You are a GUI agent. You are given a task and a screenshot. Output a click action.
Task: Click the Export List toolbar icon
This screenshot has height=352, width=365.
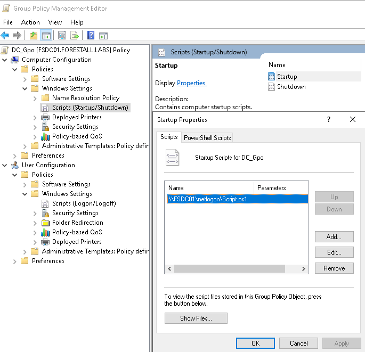click(75, 36)
